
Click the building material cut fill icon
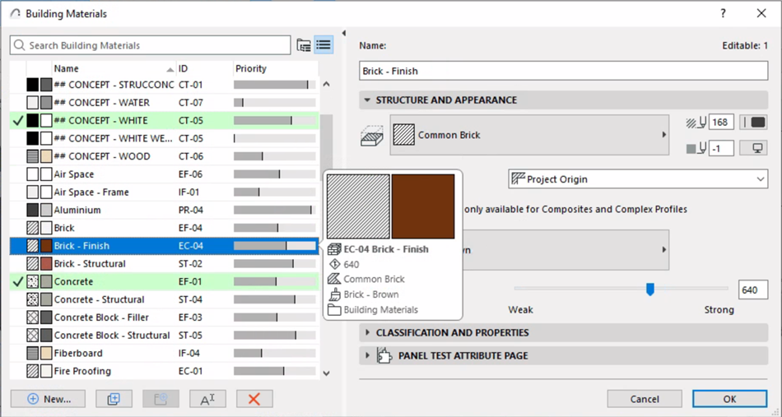pyautogui.click(x=371, y=136)
